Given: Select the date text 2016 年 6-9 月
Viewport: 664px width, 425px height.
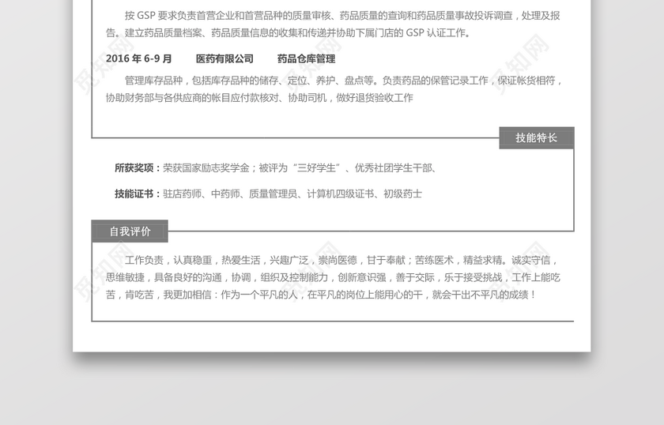Looking at the screenshot, I should tap(139, 58).
